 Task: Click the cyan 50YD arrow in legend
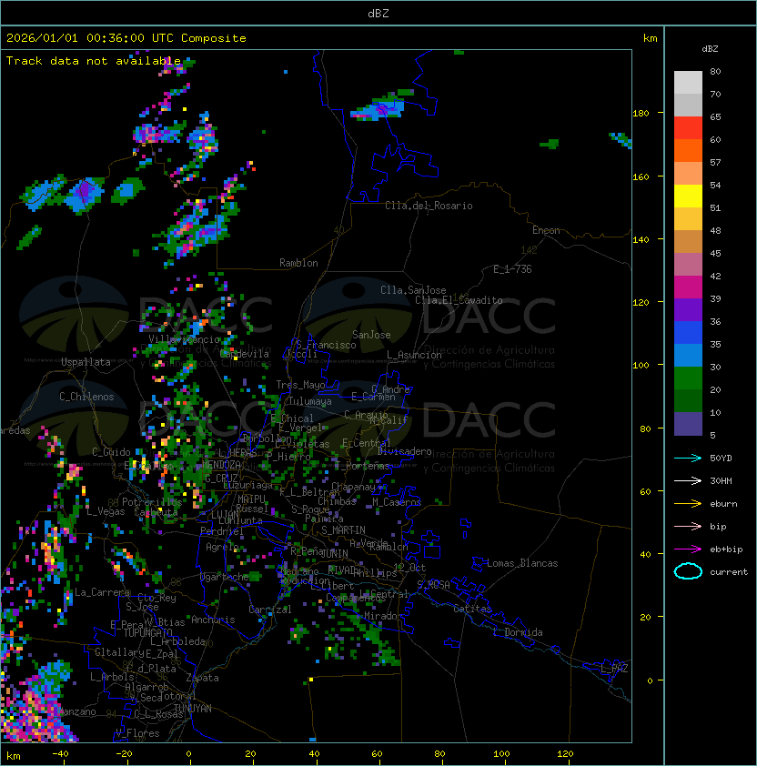(688, 458)
